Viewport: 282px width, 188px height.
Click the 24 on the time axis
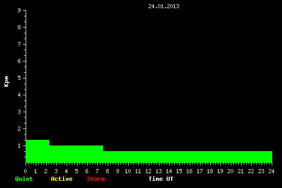pyautogui.click(x=271, y=171)
